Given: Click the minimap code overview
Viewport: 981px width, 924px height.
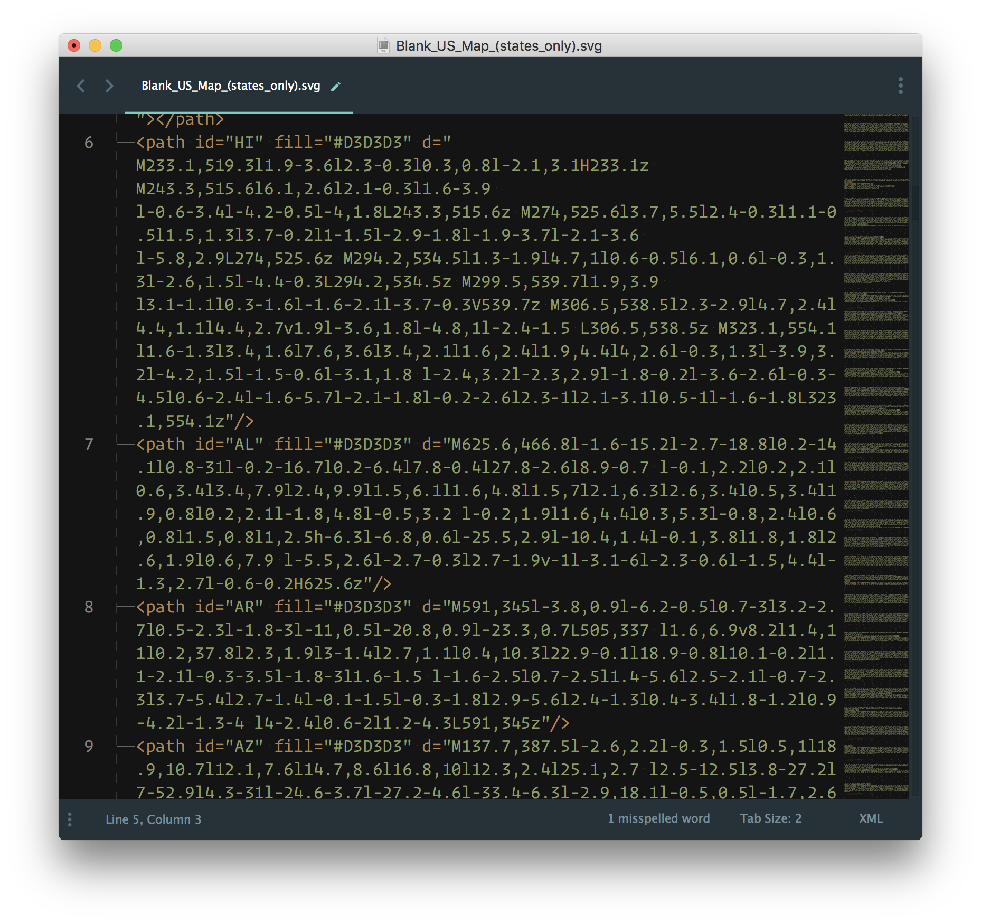Looking at the screenshot, I should click(876, 456).
